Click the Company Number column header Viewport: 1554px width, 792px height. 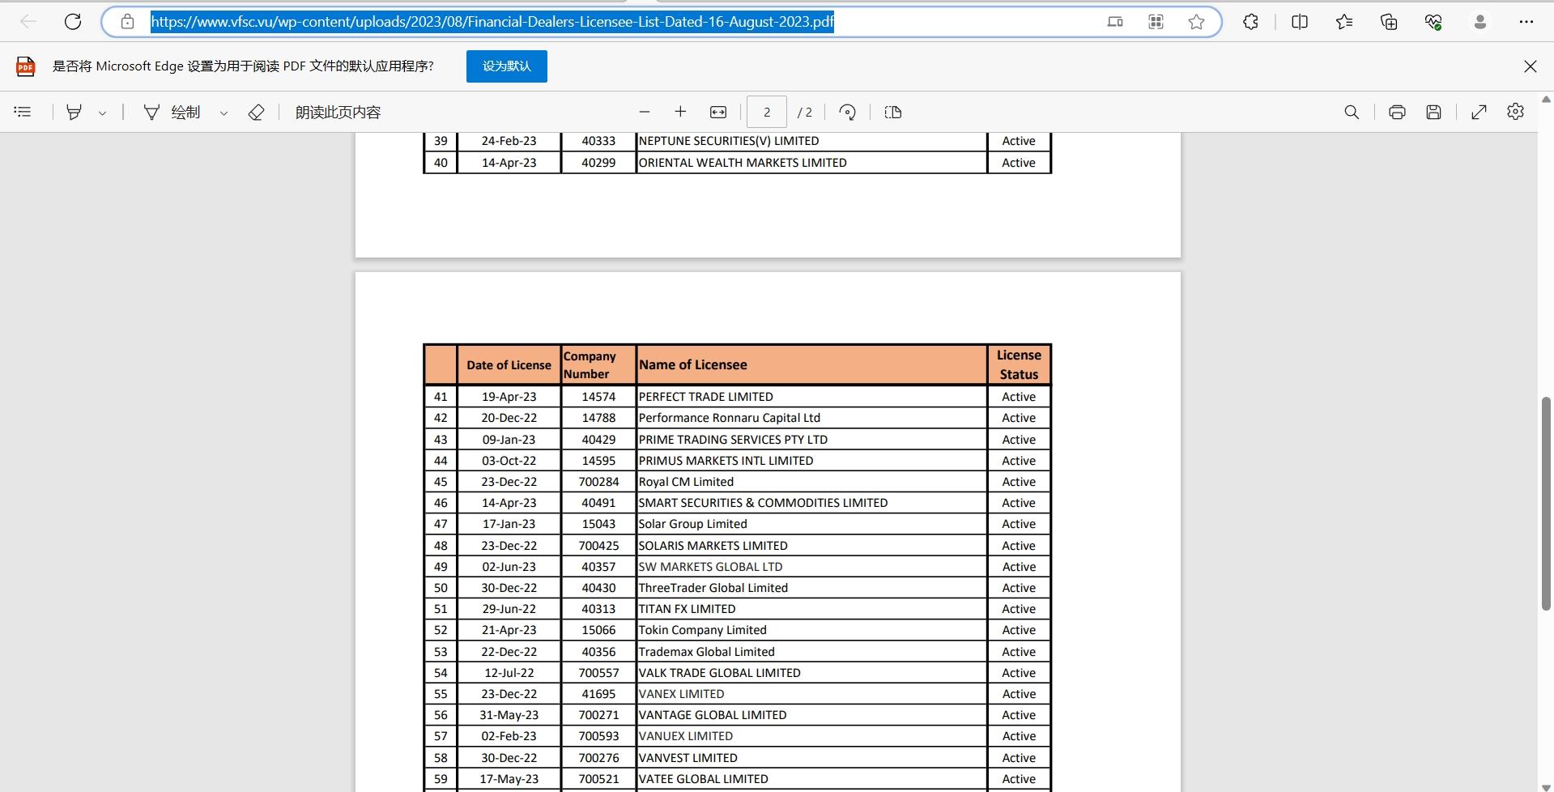point(598,364)
